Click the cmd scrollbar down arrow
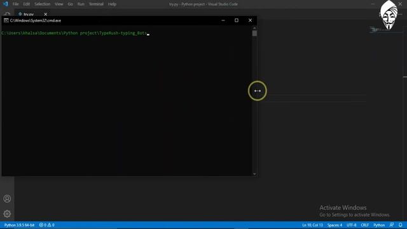This screenshot has width=407, height=229. 254,174
